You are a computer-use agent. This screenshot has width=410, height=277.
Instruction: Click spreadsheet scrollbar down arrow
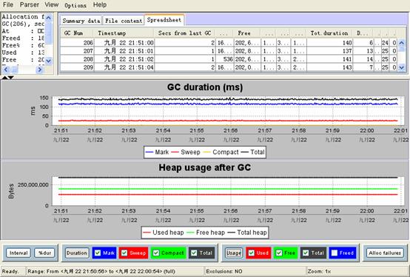point(402,67)
